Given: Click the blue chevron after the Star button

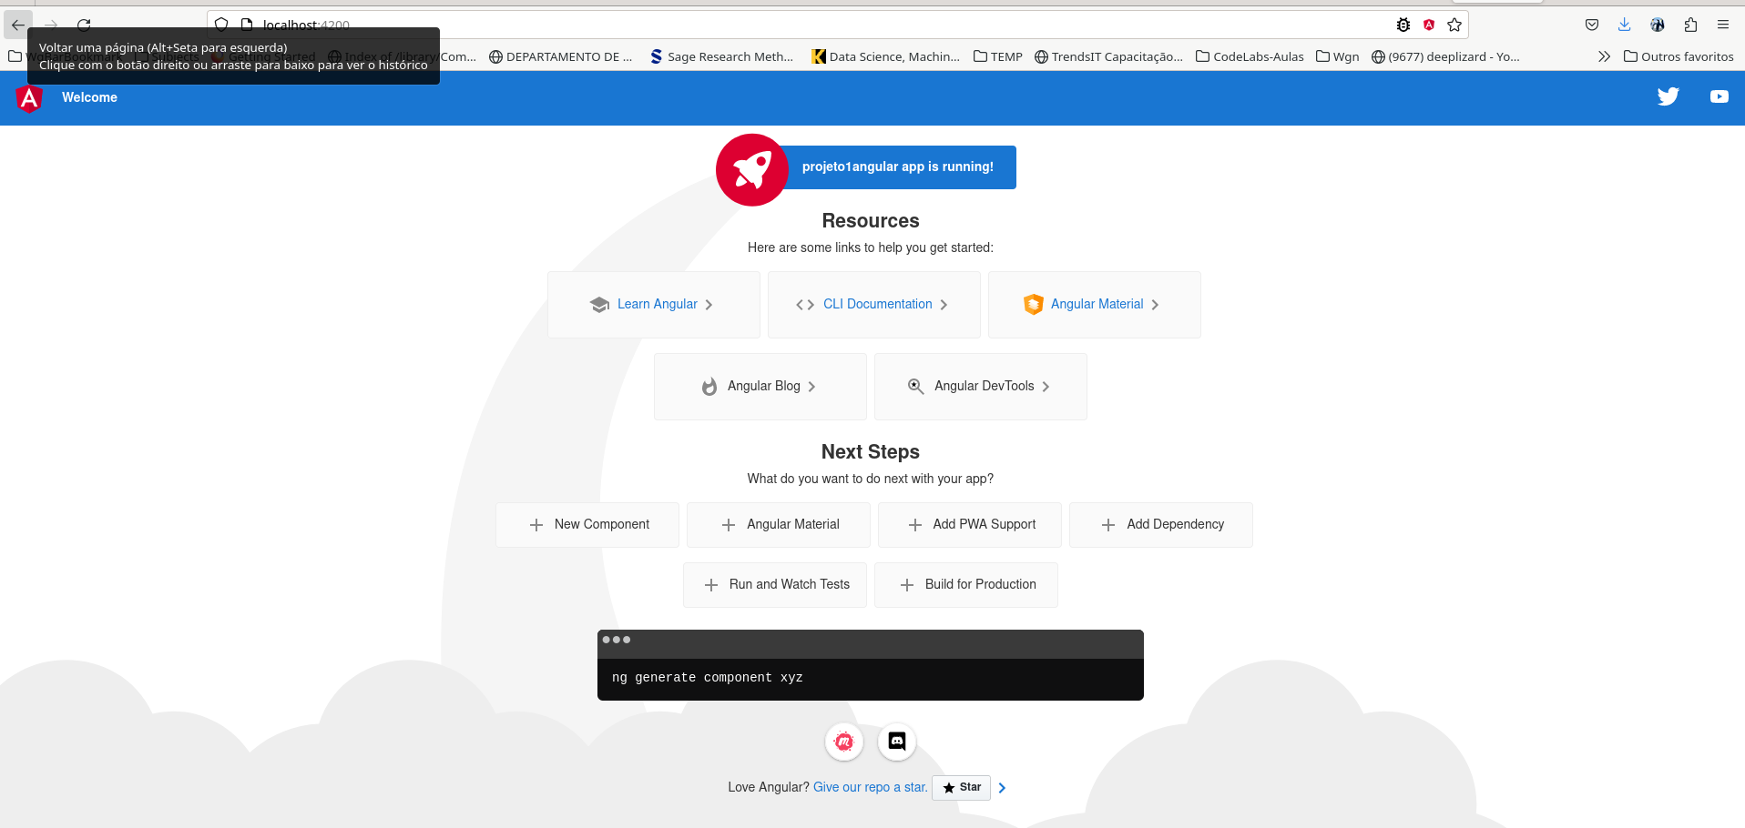Looking at the screenshot, I should point(1002,788).
